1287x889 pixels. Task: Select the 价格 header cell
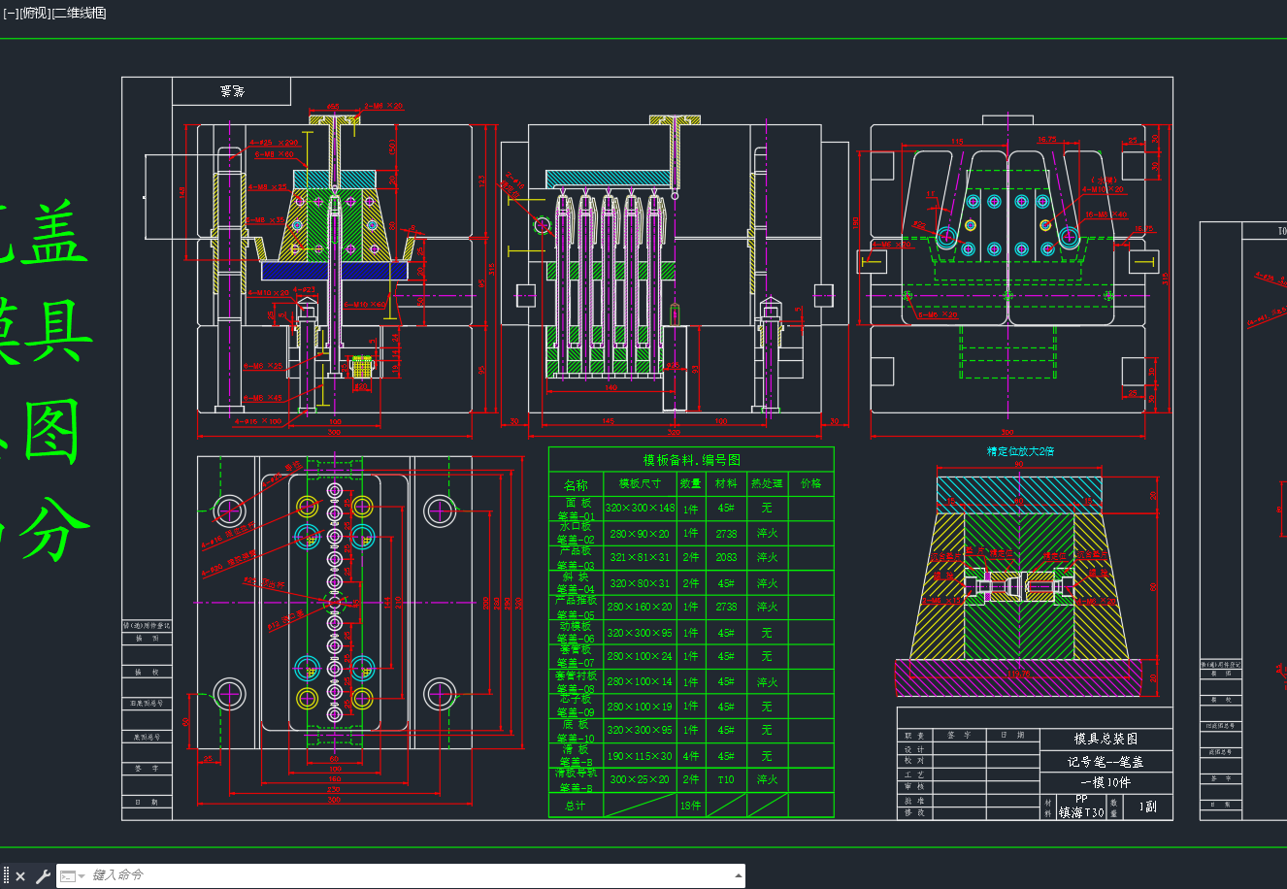(811, 483)
